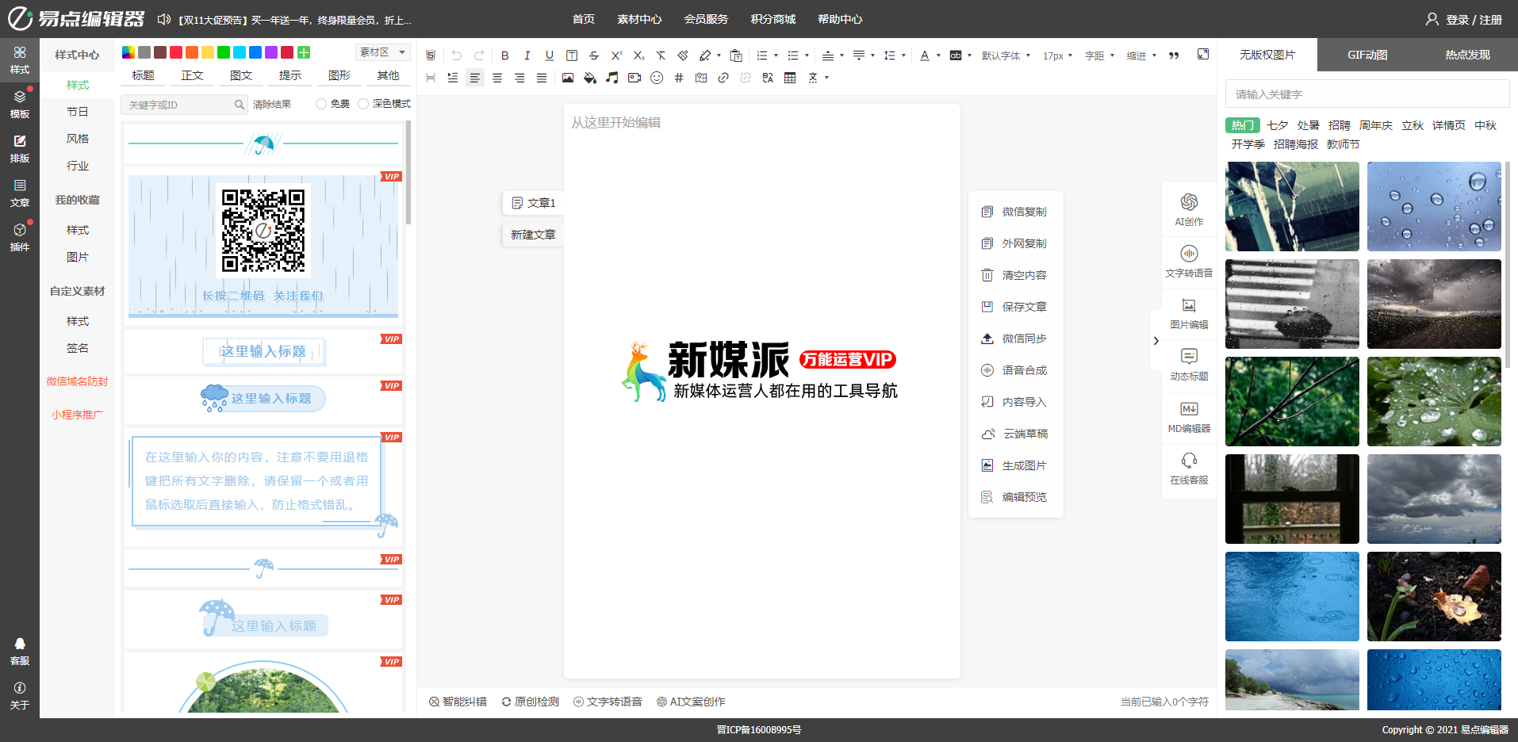
Task: Open AI创作 tool
Action: [1189, 209]
